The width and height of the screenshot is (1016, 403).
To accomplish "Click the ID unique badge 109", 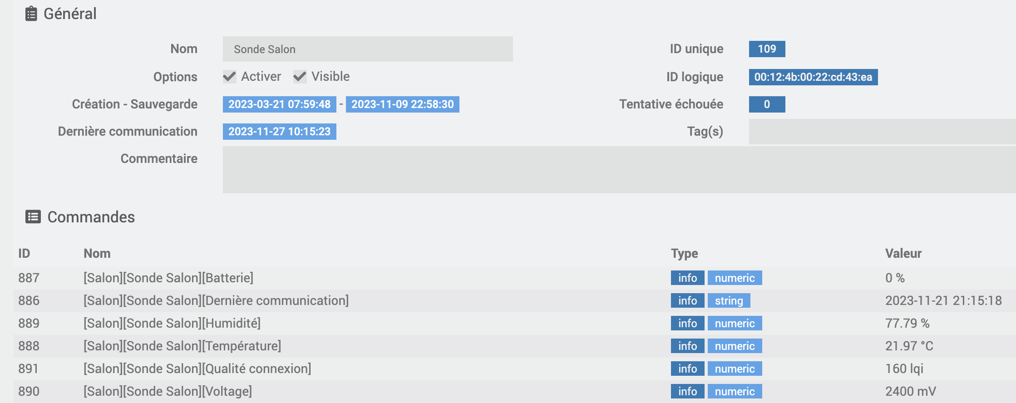I will (x=767, y=49).
